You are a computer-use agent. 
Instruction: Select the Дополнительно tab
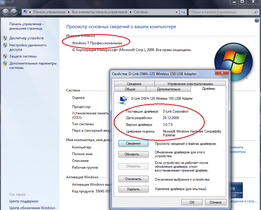point(168,89)
